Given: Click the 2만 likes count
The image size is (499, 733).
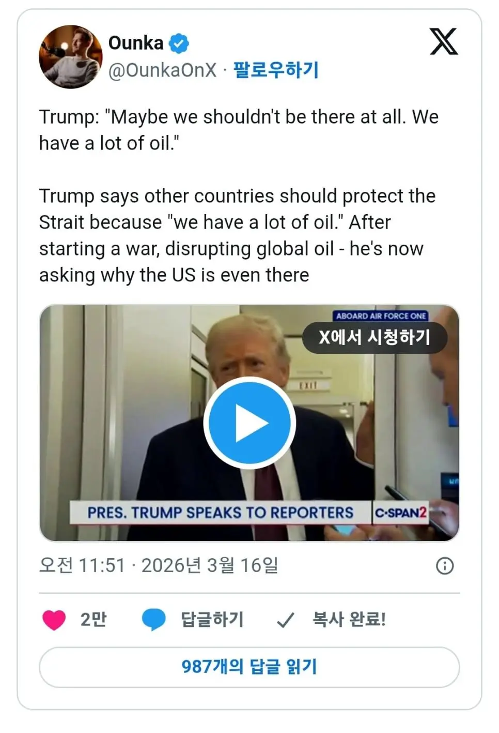Looking at the screenshot, I should [x=93, y=620].
